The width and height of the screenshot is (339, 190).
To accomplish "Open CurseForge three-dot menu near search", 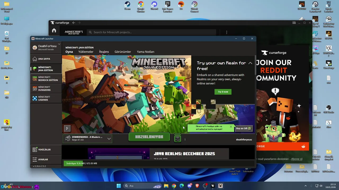I will (226, 32).
